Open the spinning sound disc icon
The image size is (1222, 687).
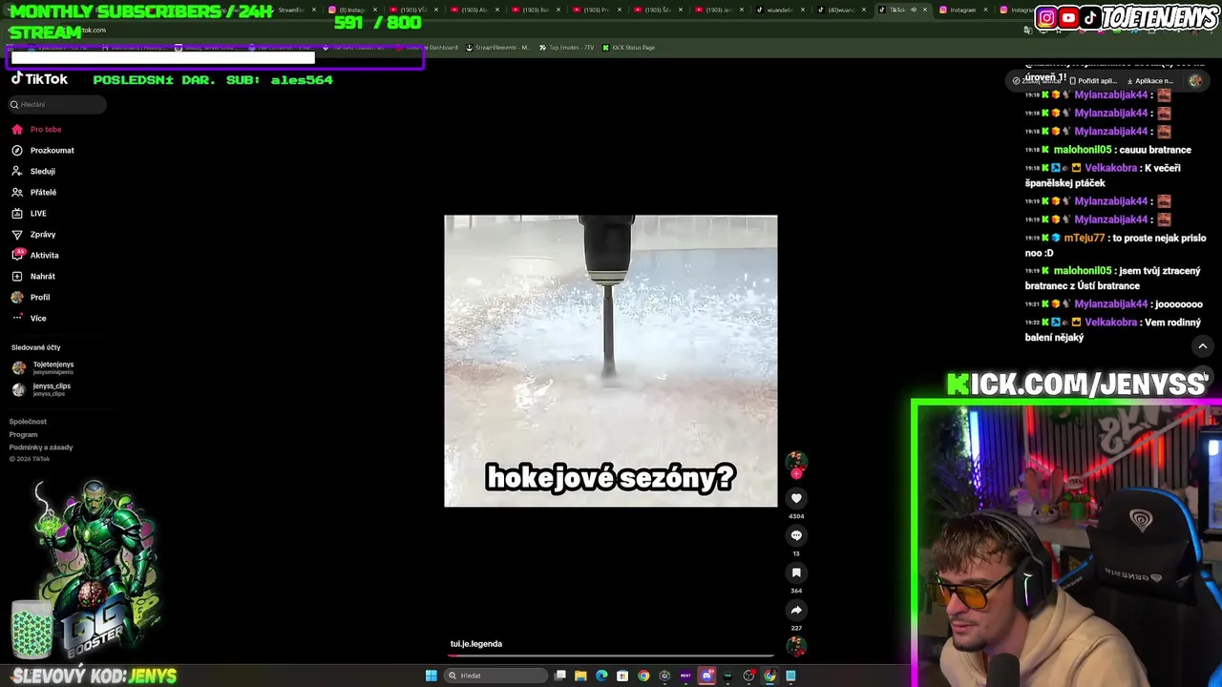coord(796,646)
